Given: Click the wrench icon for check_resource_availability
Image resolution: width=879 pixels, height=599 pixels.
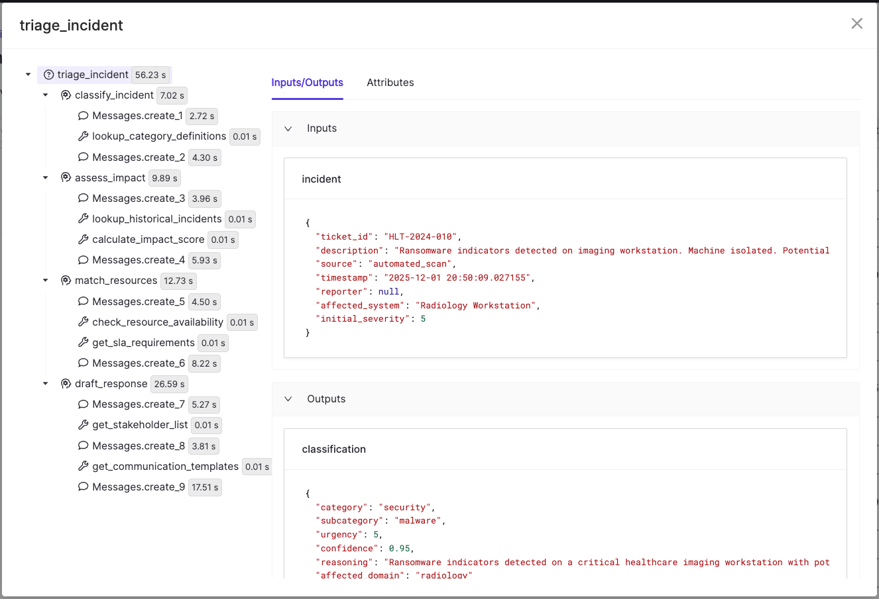Looking at the screenshot, I should (x=83, y=322).
